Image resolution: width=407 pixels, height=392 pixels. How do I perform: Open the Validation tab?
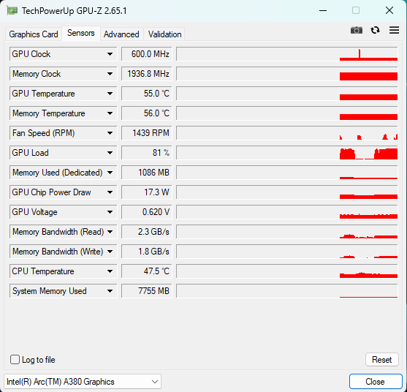tap(164, 34)
